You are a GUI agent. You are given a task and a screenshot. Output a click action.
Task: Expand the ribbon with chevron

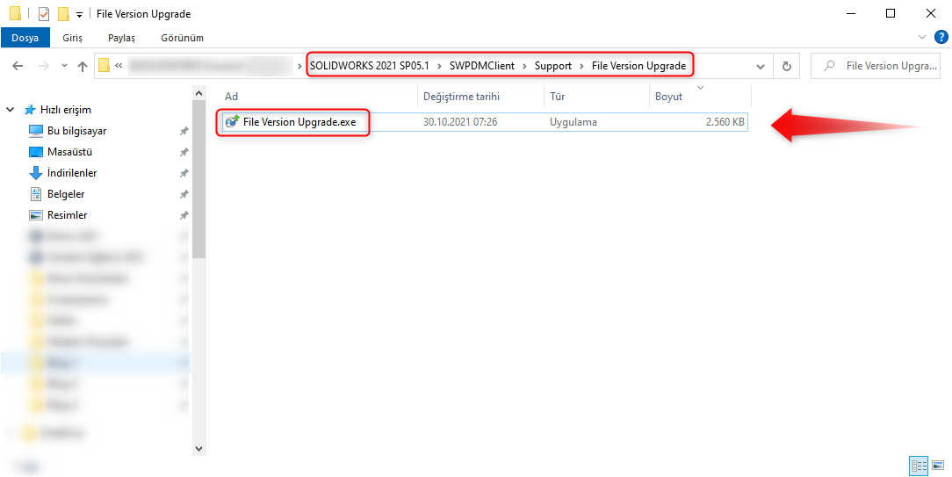click(x=923, y=37)
